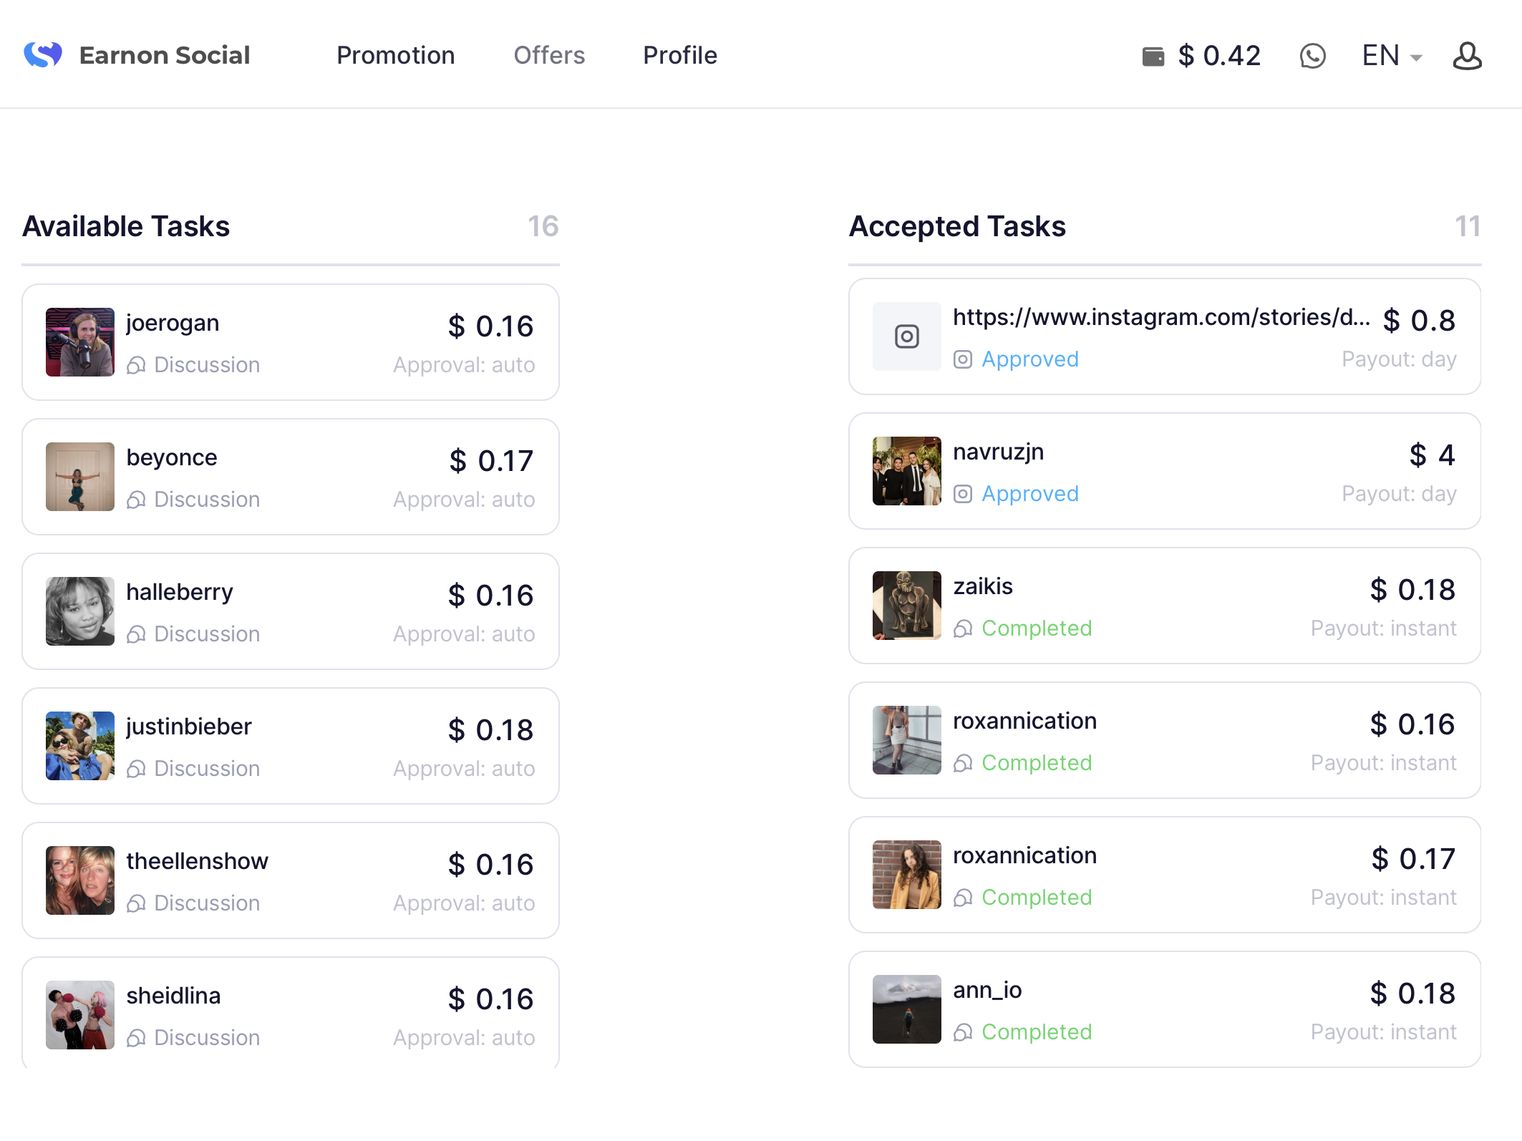
Task: Click Instagram icon beside navruzjn Approved
Action: click(x=963, y=494)
